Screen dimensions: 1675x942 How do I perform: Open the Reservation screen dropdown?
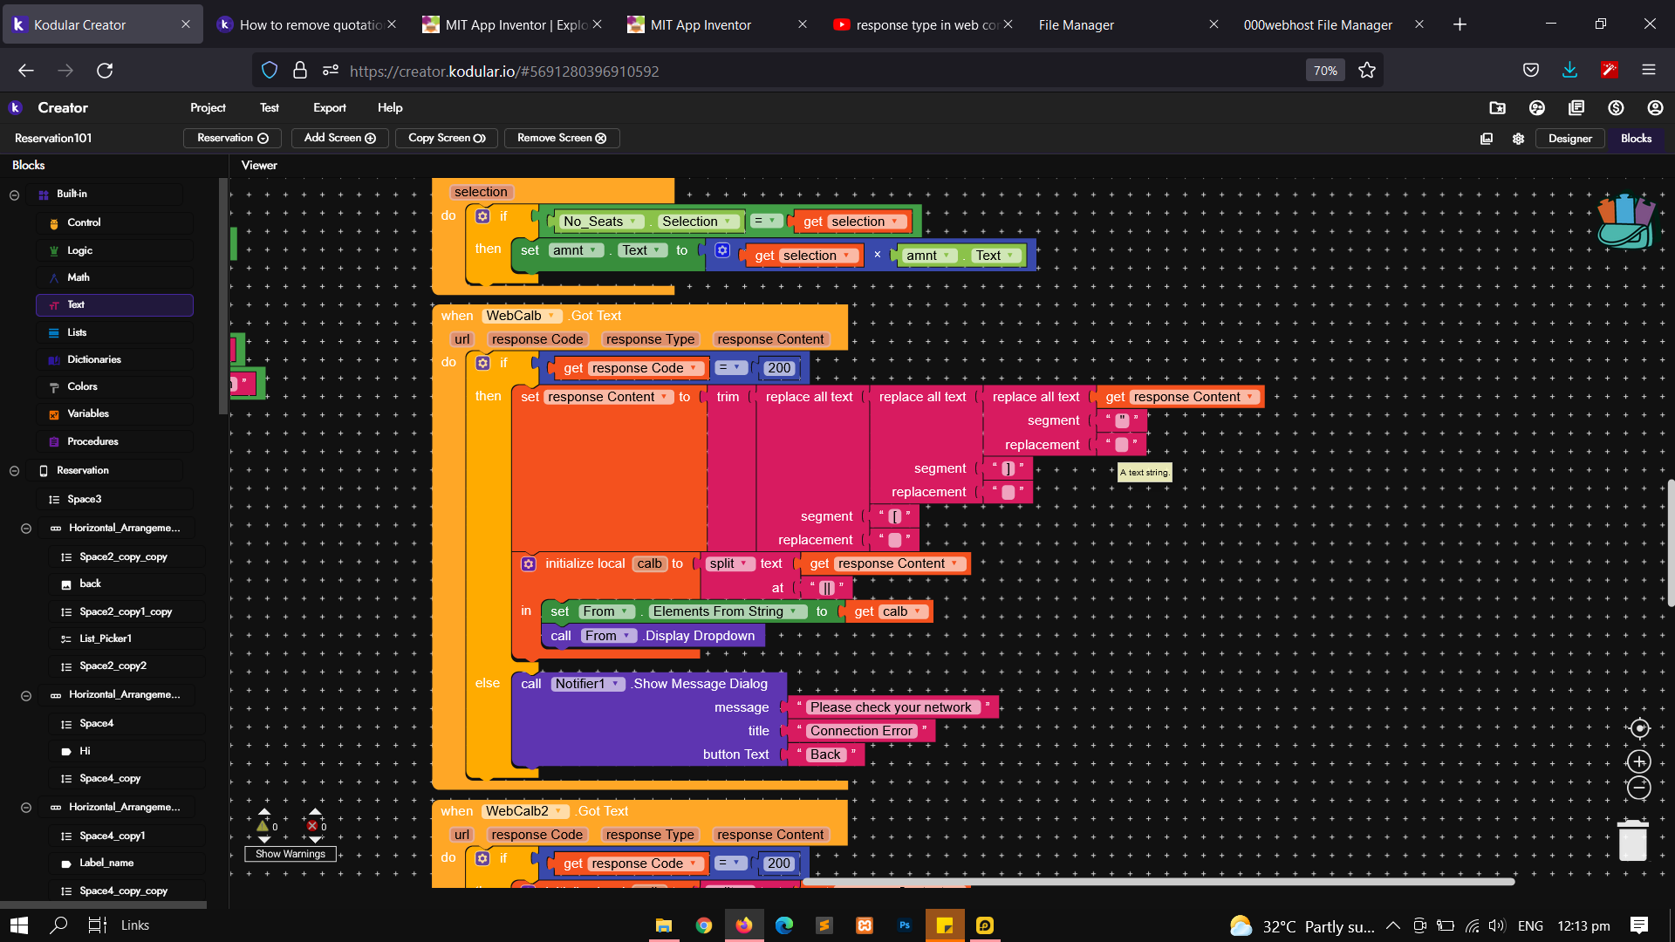coord(232,138)
